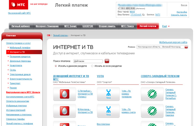Image resolution: width=195 pixels, height=126 pixels.
Task: Open the Личный кабинет tab
Action: click(21, 26)
